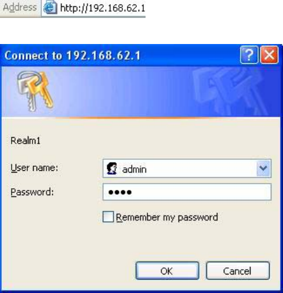Click the Remember my password label text

(167, 218)
